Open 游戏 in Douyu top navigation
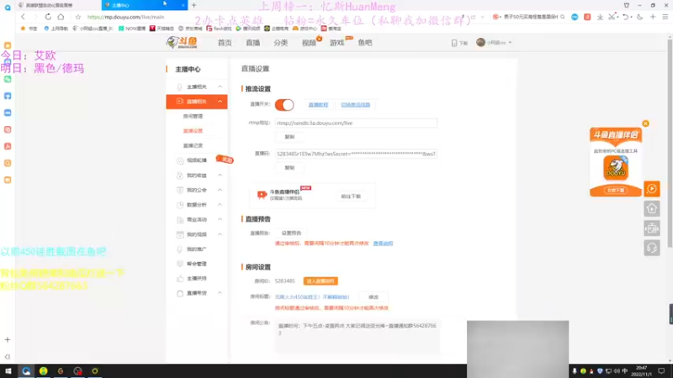Image resolution: width=673 pixels, height=378 pixels. (337, 43)
